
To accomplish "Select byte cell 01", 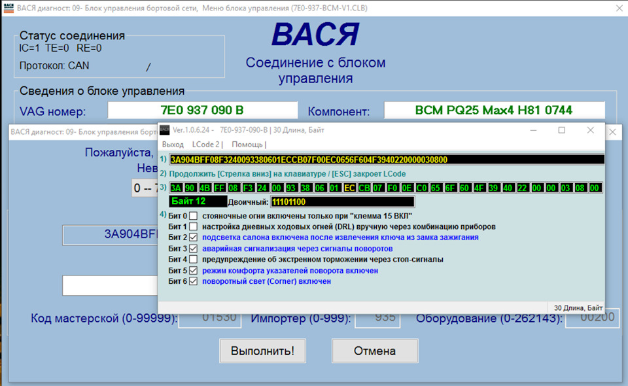I will point(334,188).
